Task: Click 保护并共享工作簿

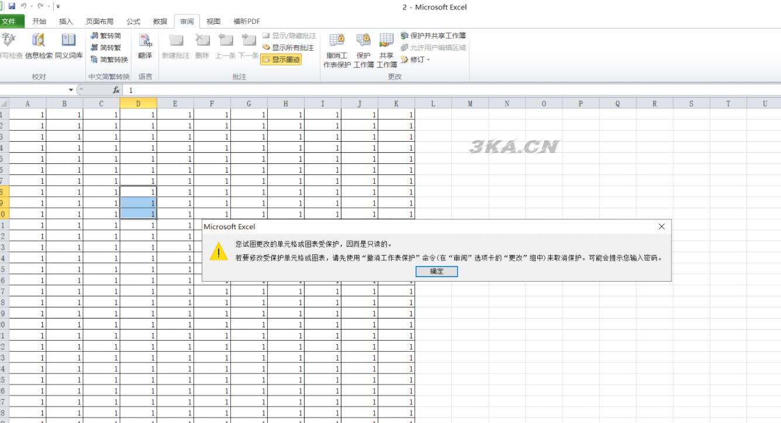Action: coord(433,36)
